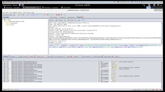Open the AJAX Spider bottom tab
This screenshot has height=92, width=165.
(109, 56)
